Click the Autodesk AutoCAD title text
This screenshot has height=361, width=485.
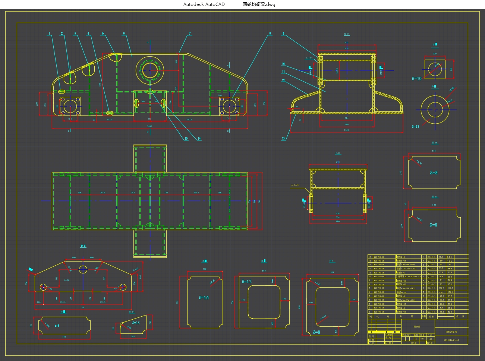pyautogui.click(x=204, y=4)
